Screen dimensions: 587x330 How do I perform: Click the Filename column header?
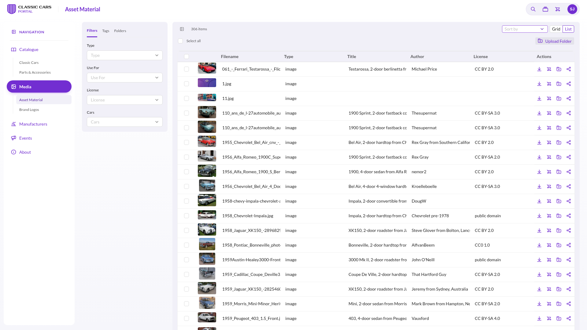coord(230,57)
